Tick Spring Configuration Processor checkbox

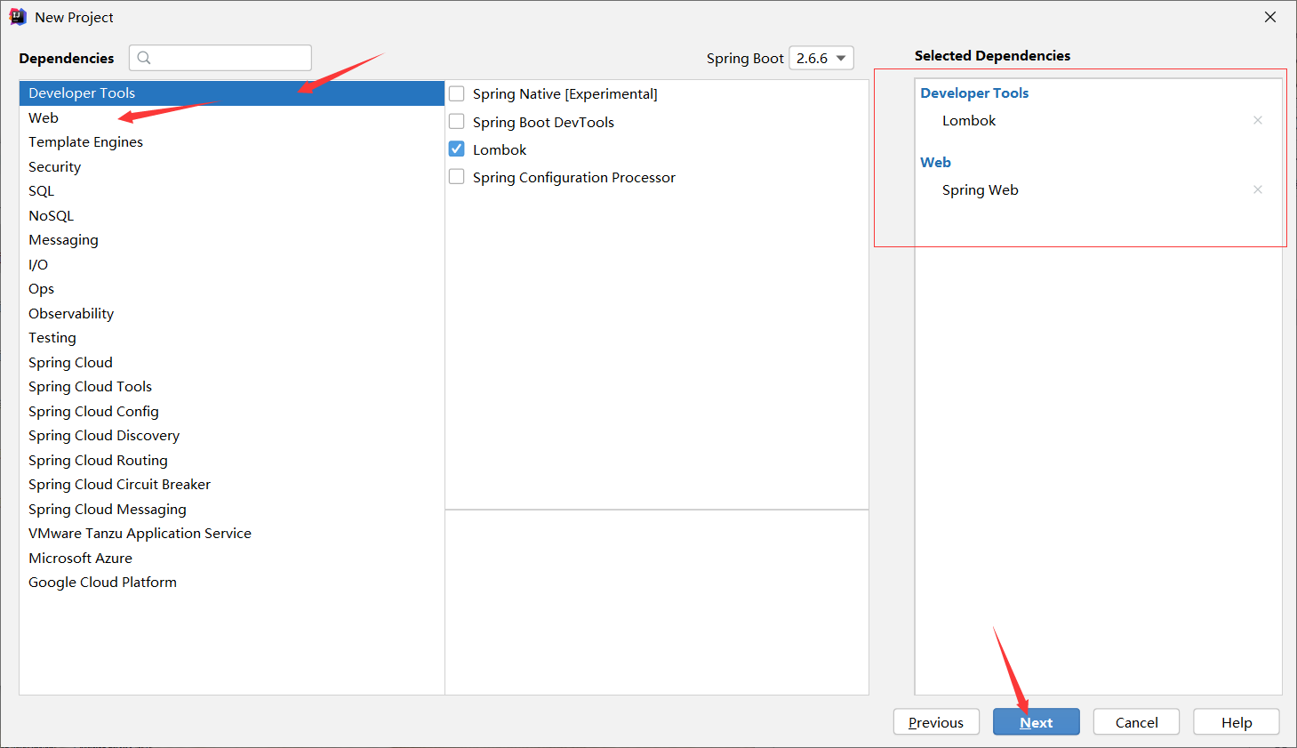457,177
